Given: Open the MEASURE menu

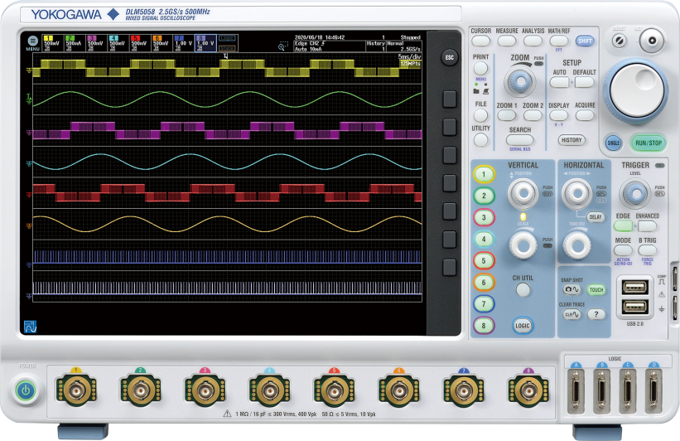Looking at the screenshot, I should click(x=507, y=40).
